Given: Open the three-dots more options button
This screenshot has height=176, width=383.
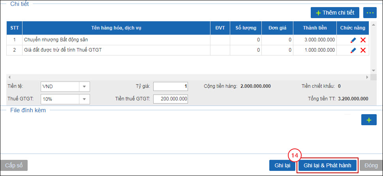Looking at the screenshot, I should pos(370,13).
